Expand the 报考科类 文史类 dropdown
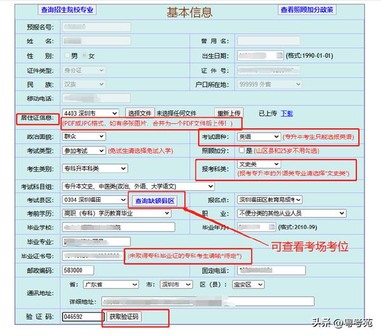This screenshot has width=381, height=336. pos(259,164)
